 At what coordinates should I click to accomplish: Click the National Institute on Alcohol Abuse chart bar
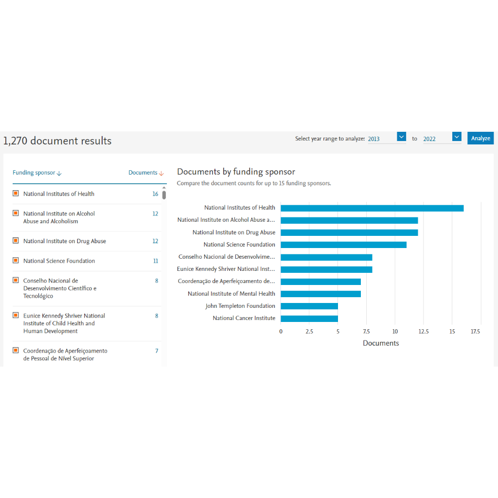(x=349, y=220)
